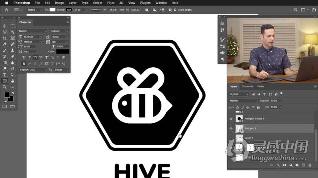Select the Lasso tool
This screenshot has width=318, height=178.
tap(4, 32)
